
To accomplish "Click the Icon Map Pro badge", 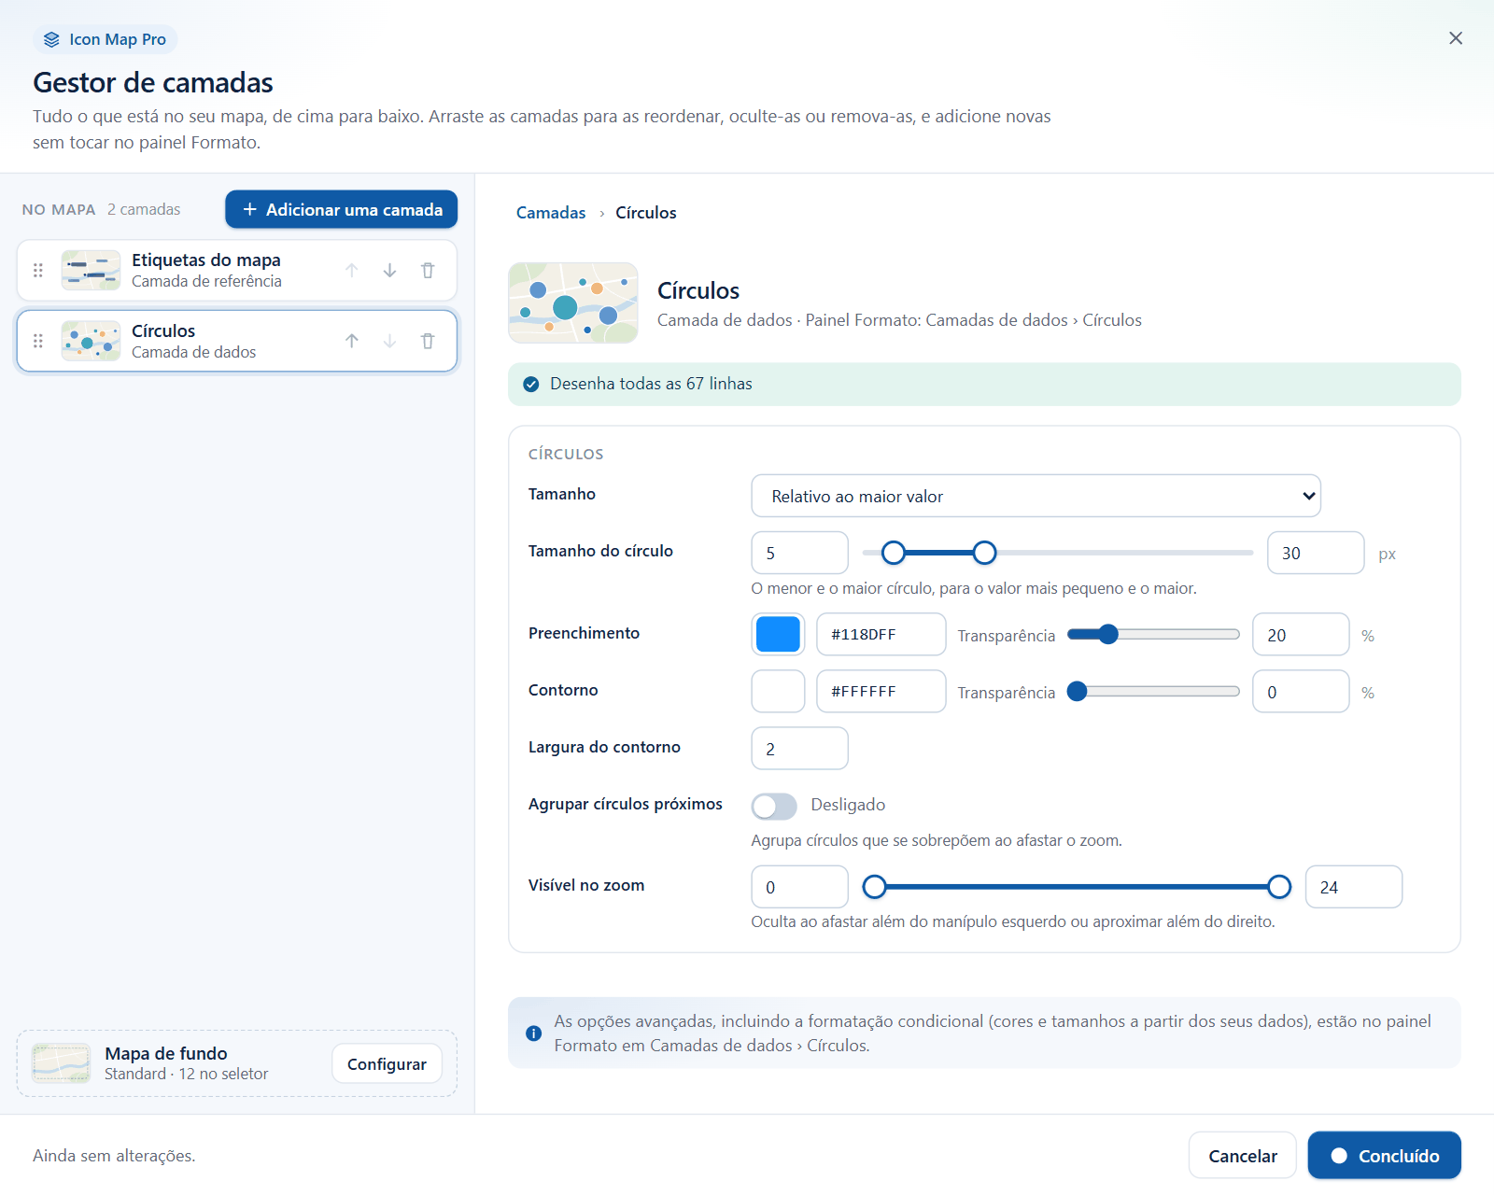I will [x=106, y=39].
